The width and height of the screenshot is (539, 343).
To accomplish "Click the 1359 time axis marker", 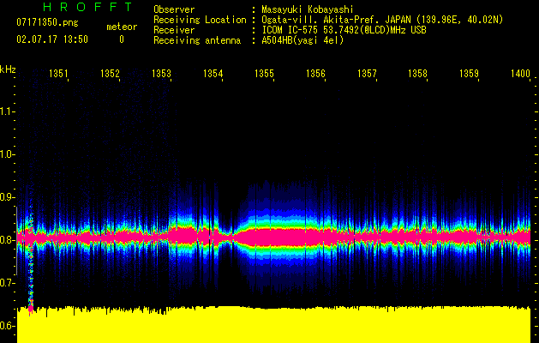I will pos(470,73).
